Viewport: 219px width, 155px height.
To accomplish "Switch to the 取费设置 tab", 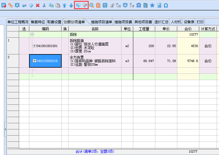I will [54, 22].
